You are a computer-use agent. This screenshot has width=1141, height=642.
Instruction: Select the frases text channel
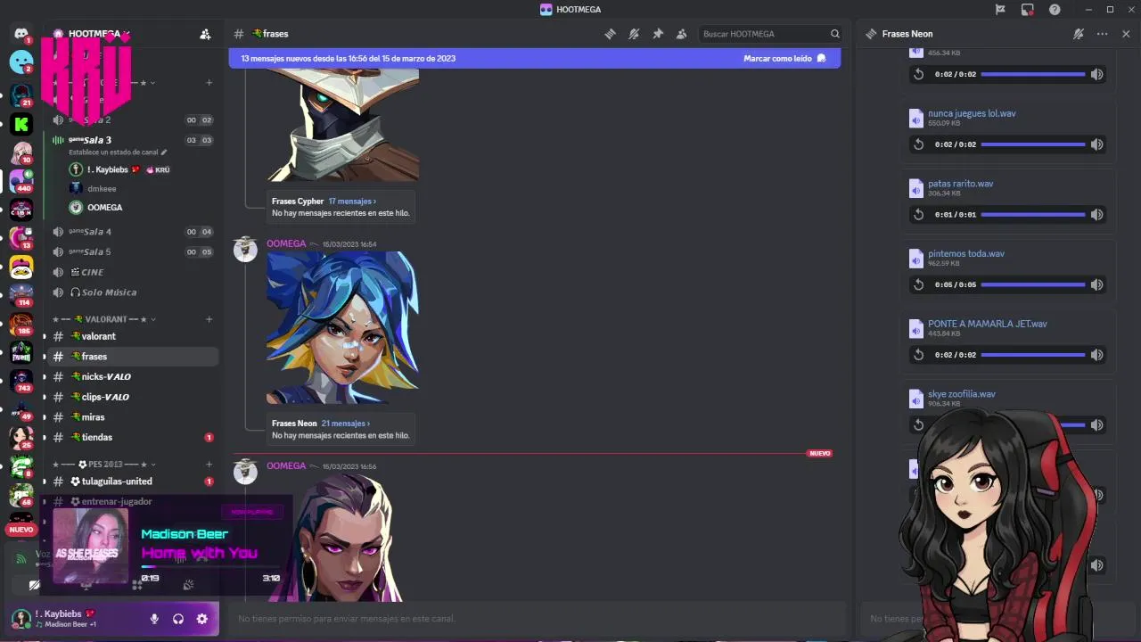coord(133,357)
